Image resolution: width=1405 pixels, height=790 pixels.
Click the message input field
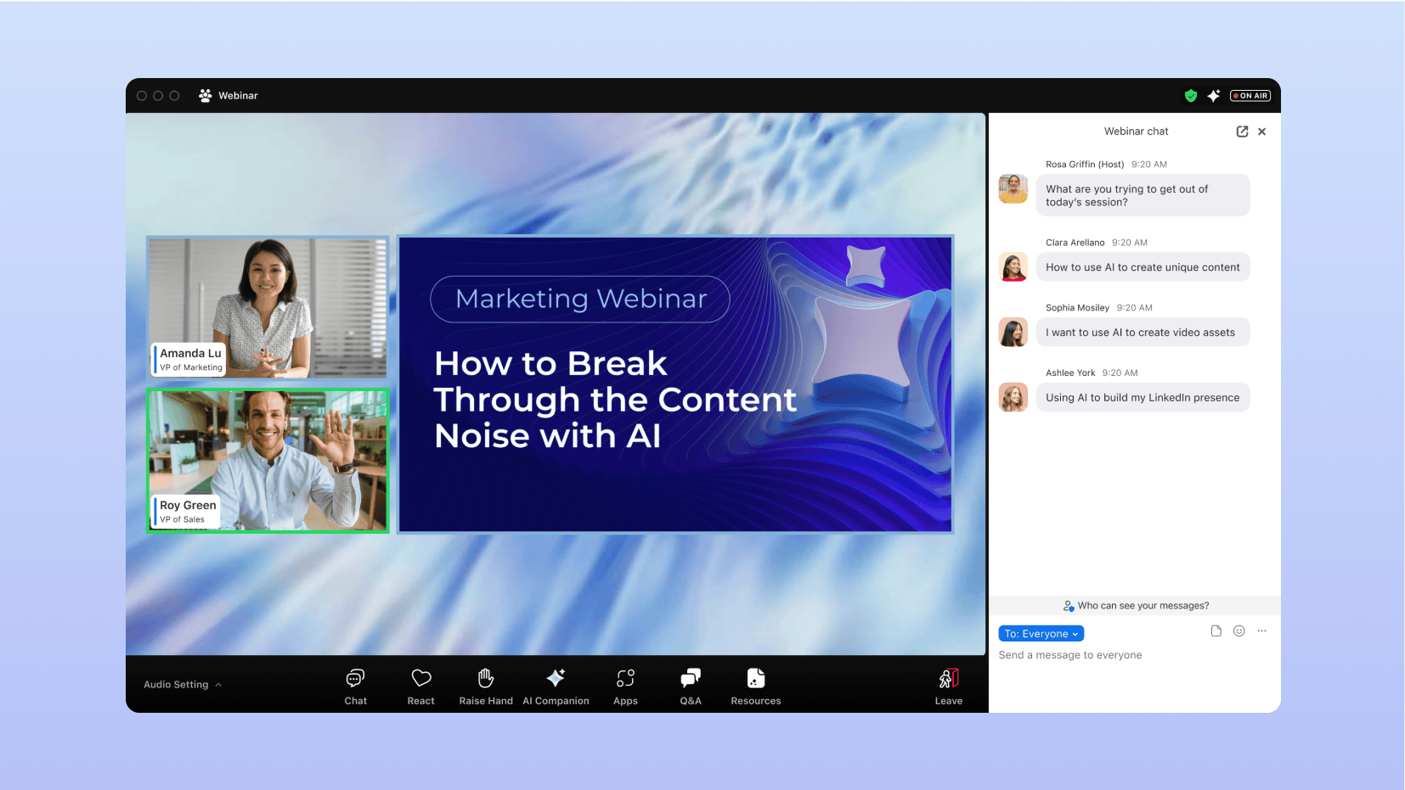[1130, 656]
